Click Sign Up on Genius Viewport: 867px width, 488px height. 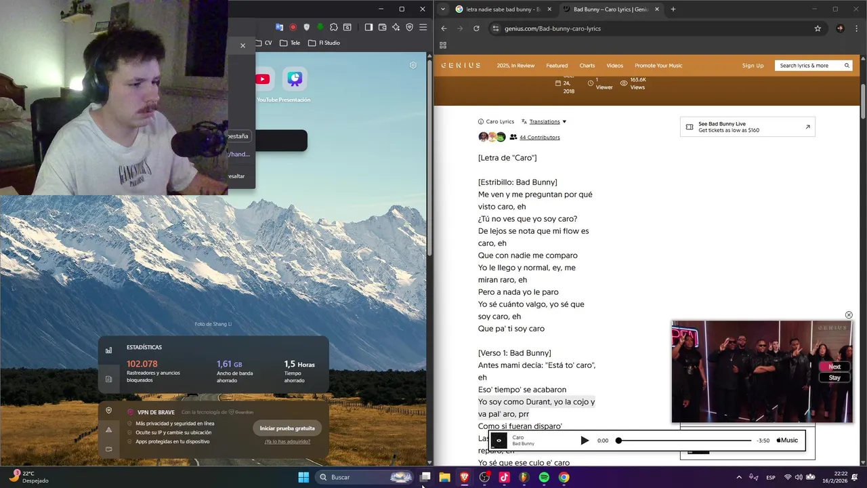point(753,66)
